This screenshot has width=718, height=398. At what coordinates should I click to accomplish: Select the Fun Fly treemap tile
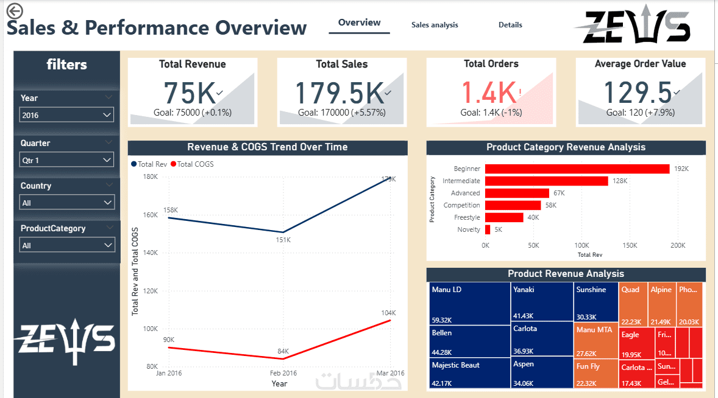tap(596, 374)
